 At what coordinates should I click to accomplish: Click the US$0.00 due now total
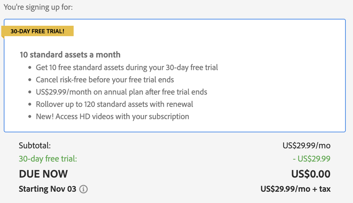311,174
